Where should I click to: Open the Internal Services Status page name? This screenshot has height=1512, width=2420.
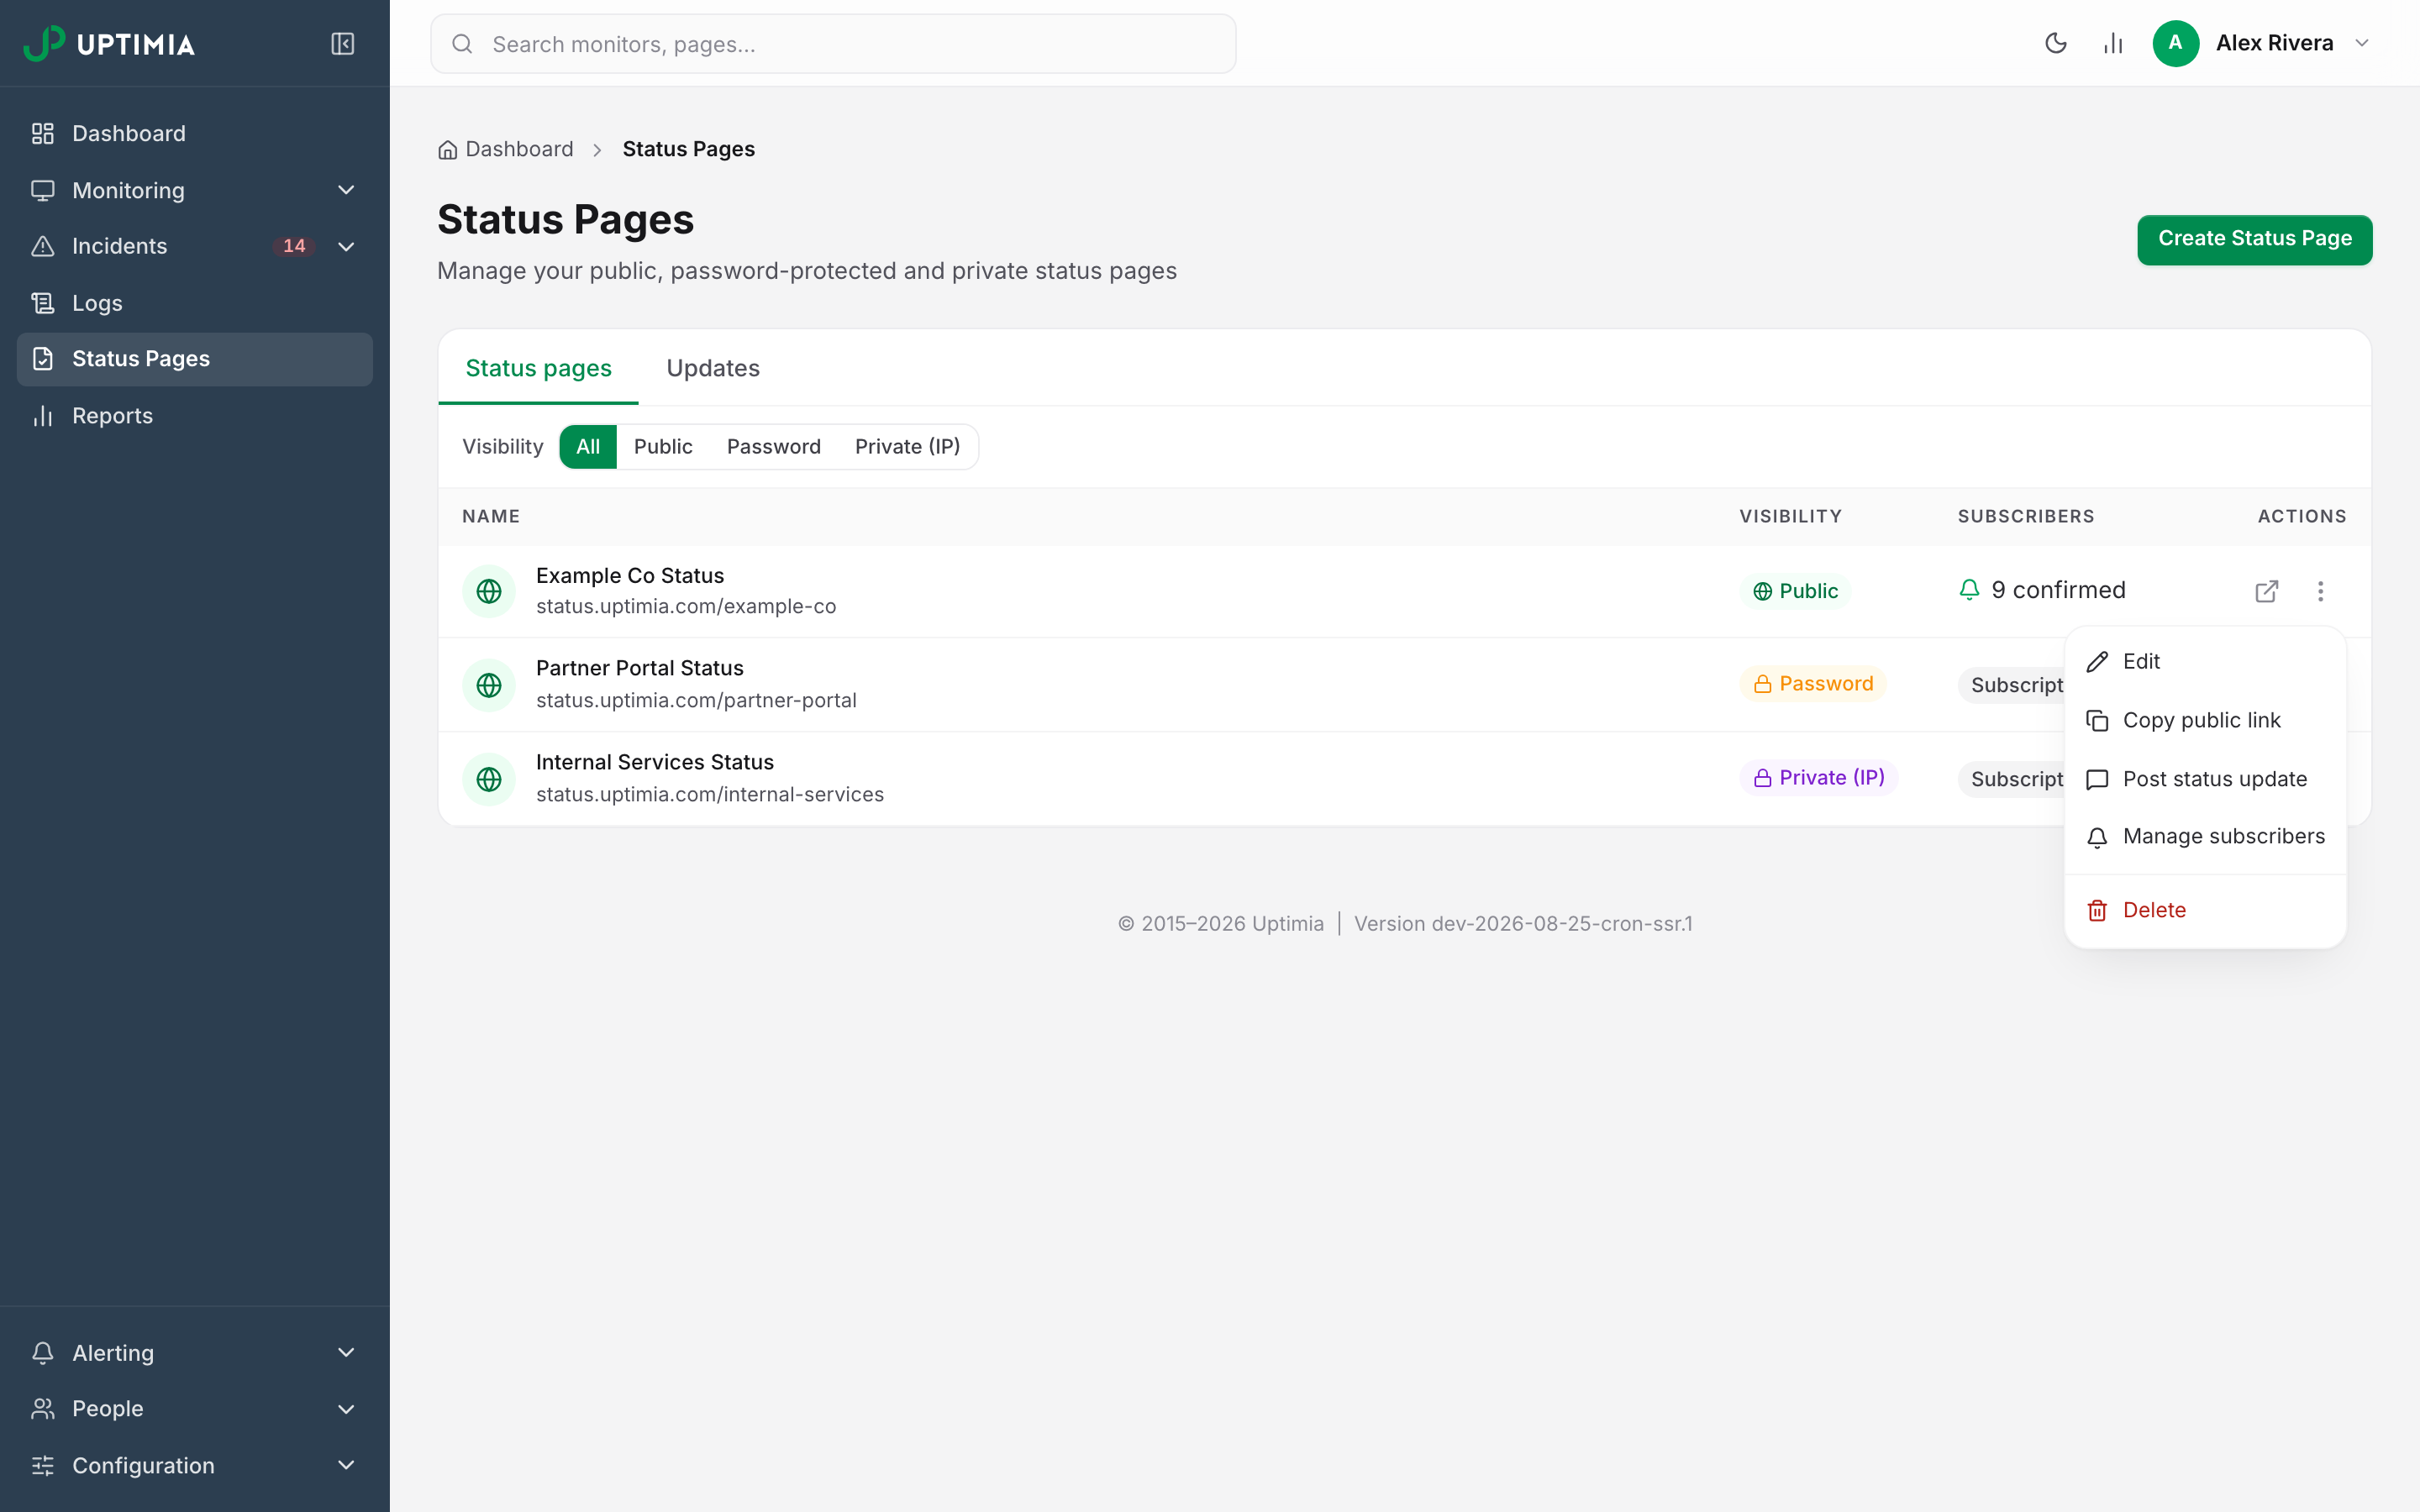655,762
